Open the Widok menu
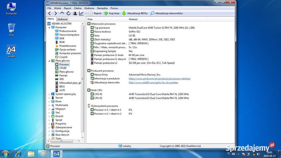 [58, 8]
